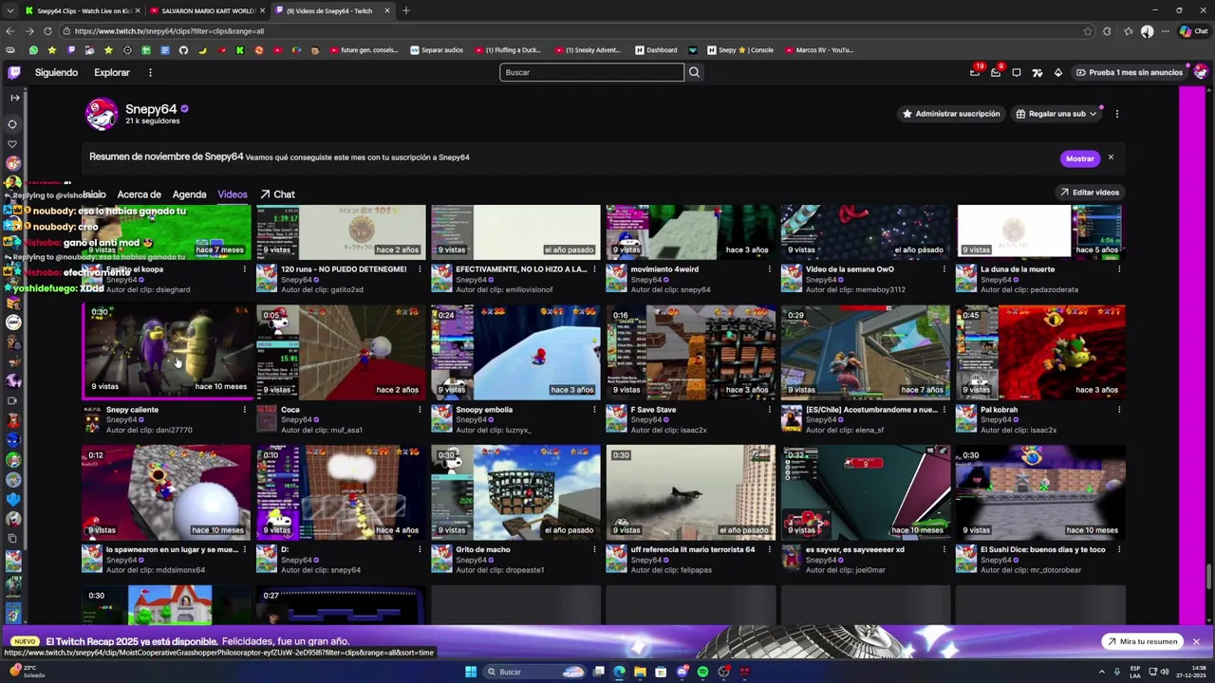1215x683 pixels.
Task: Open the chat bubble icon in top nav
Action: click(x=1017, y=72)
